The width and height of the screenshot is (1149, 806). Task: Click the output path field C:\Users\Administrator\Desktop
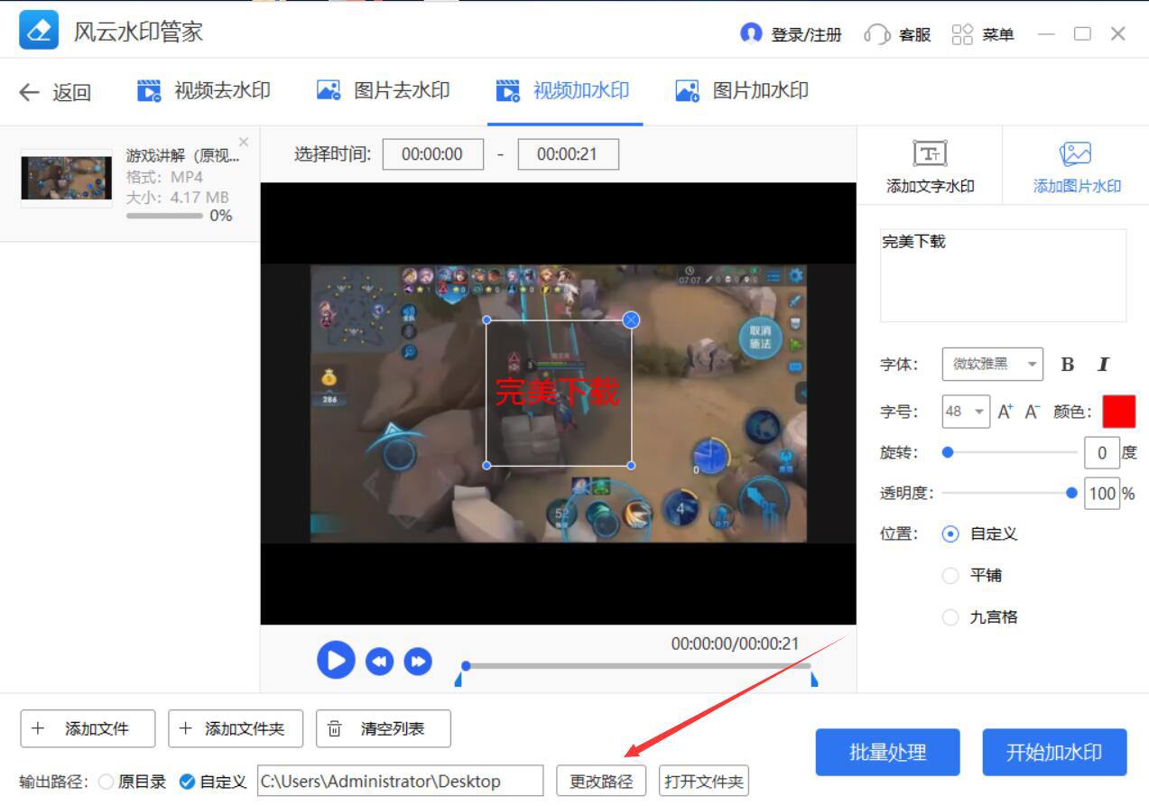point(401,782)
